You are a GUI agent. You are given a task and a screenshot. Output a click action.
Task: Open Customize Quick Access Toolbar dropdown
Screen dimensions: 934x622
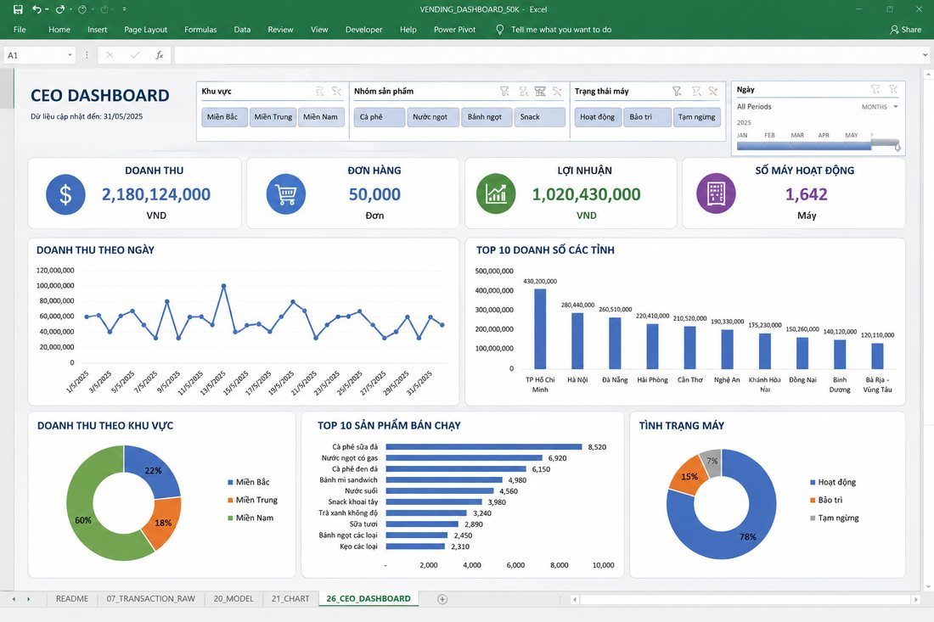tap(124, 9)
